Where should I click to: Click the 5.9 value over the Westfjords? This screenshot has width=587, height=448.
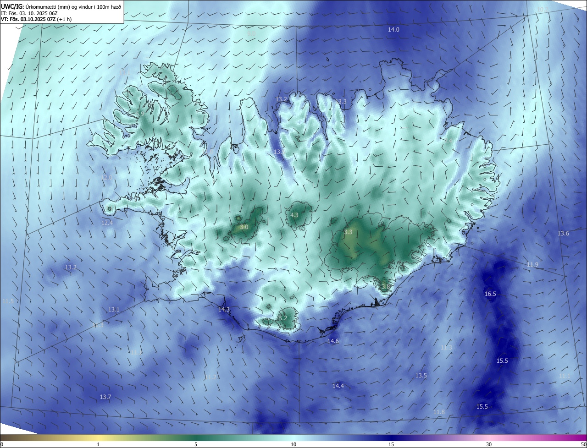pyautogui.click(x=140, y=114)
